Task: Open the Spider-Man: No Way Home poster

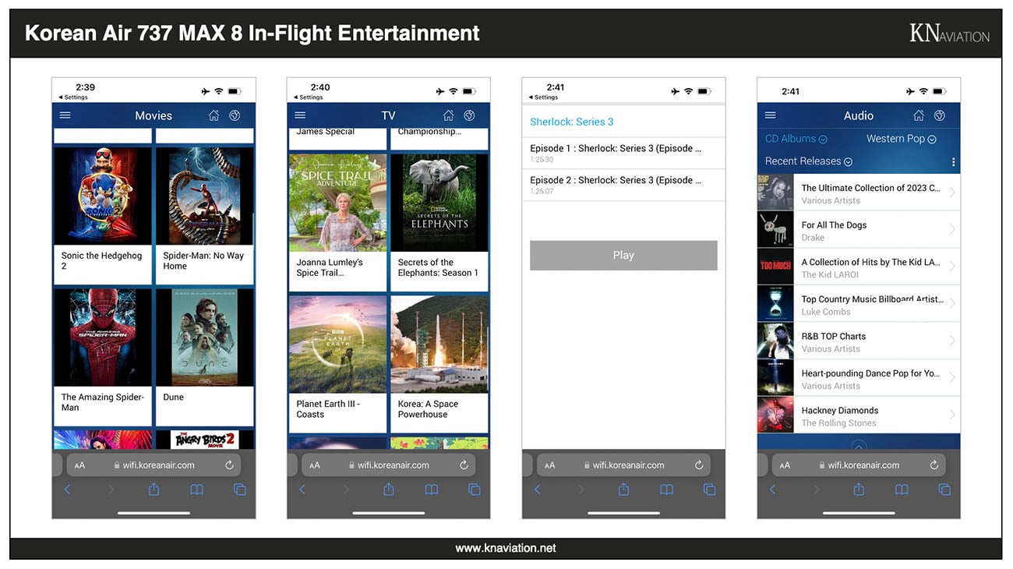Action: pos(204,196)
